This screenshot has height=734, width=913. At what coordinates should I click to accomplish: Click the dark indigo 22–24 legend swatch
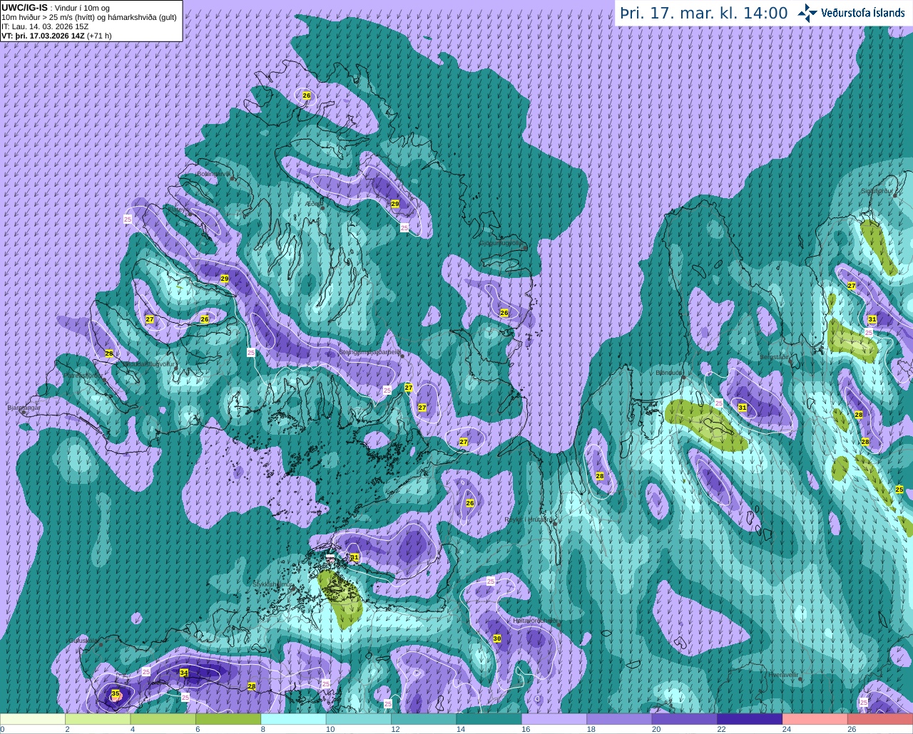(750, 719)
